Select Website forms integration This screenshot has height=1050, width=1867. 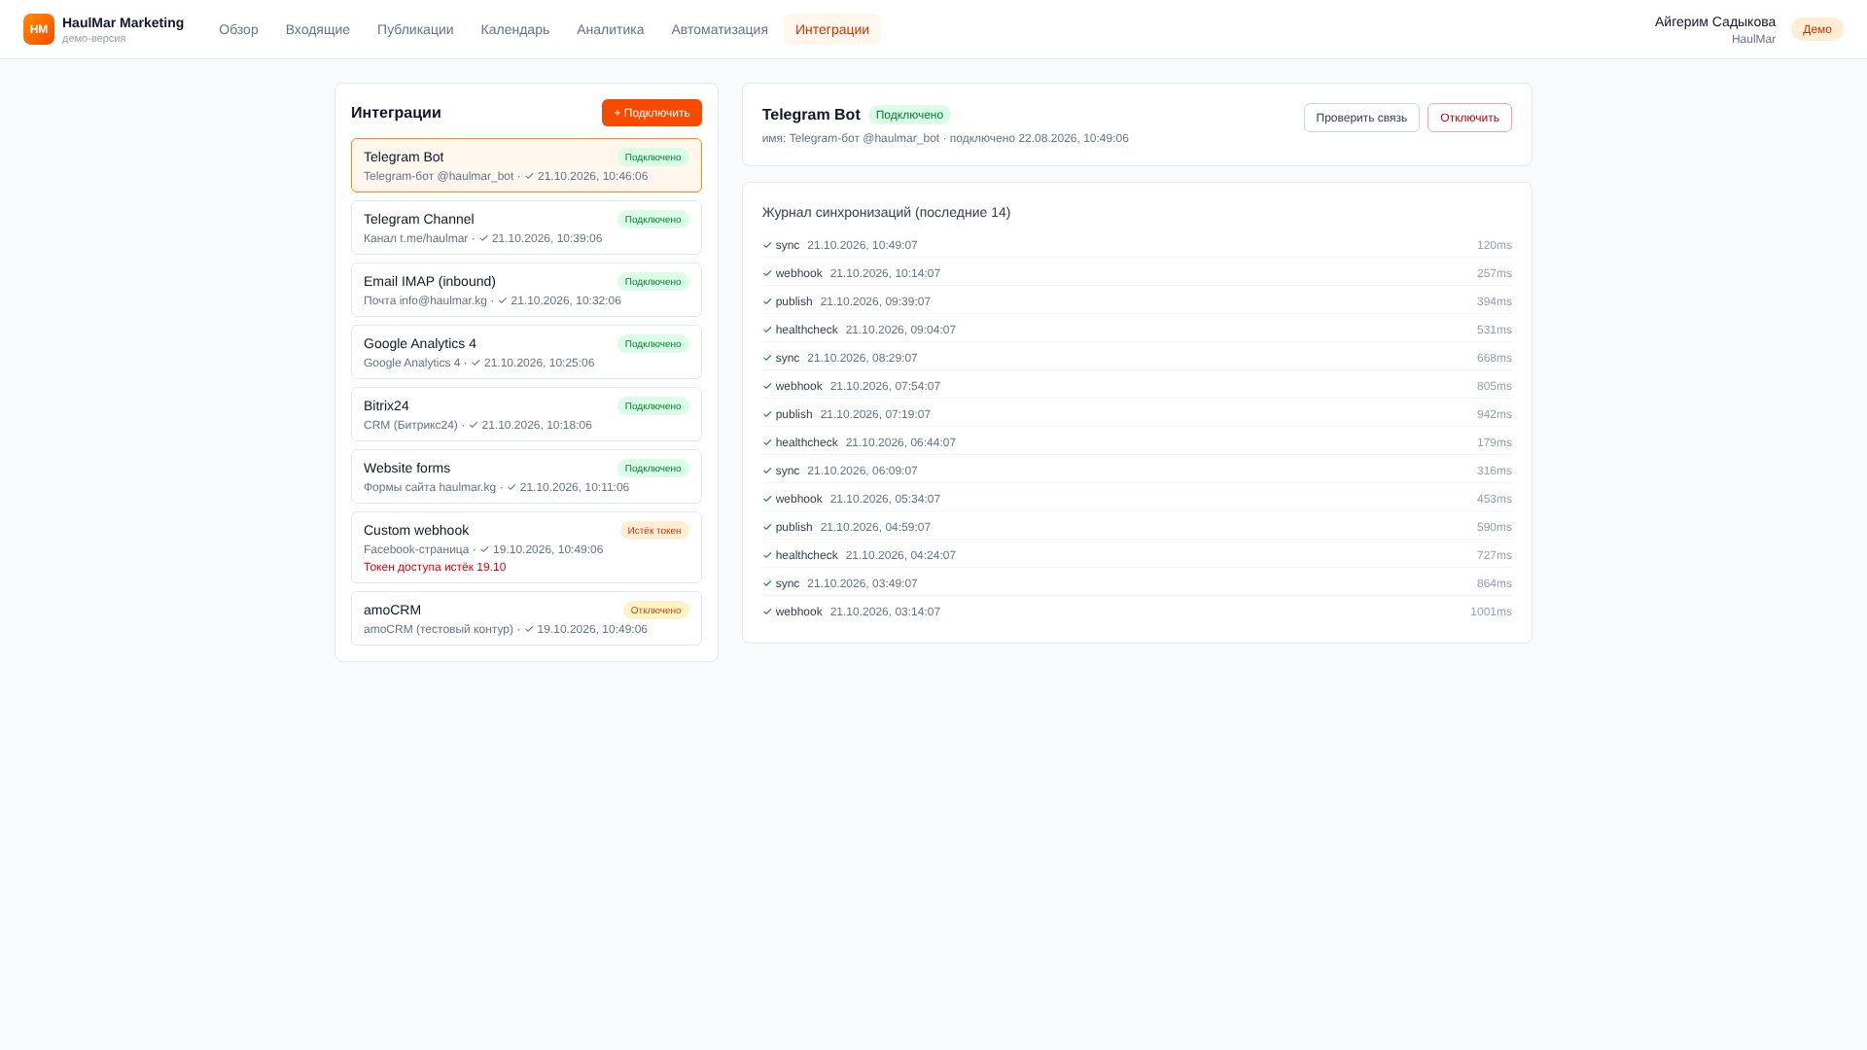(x=526, y=476)
